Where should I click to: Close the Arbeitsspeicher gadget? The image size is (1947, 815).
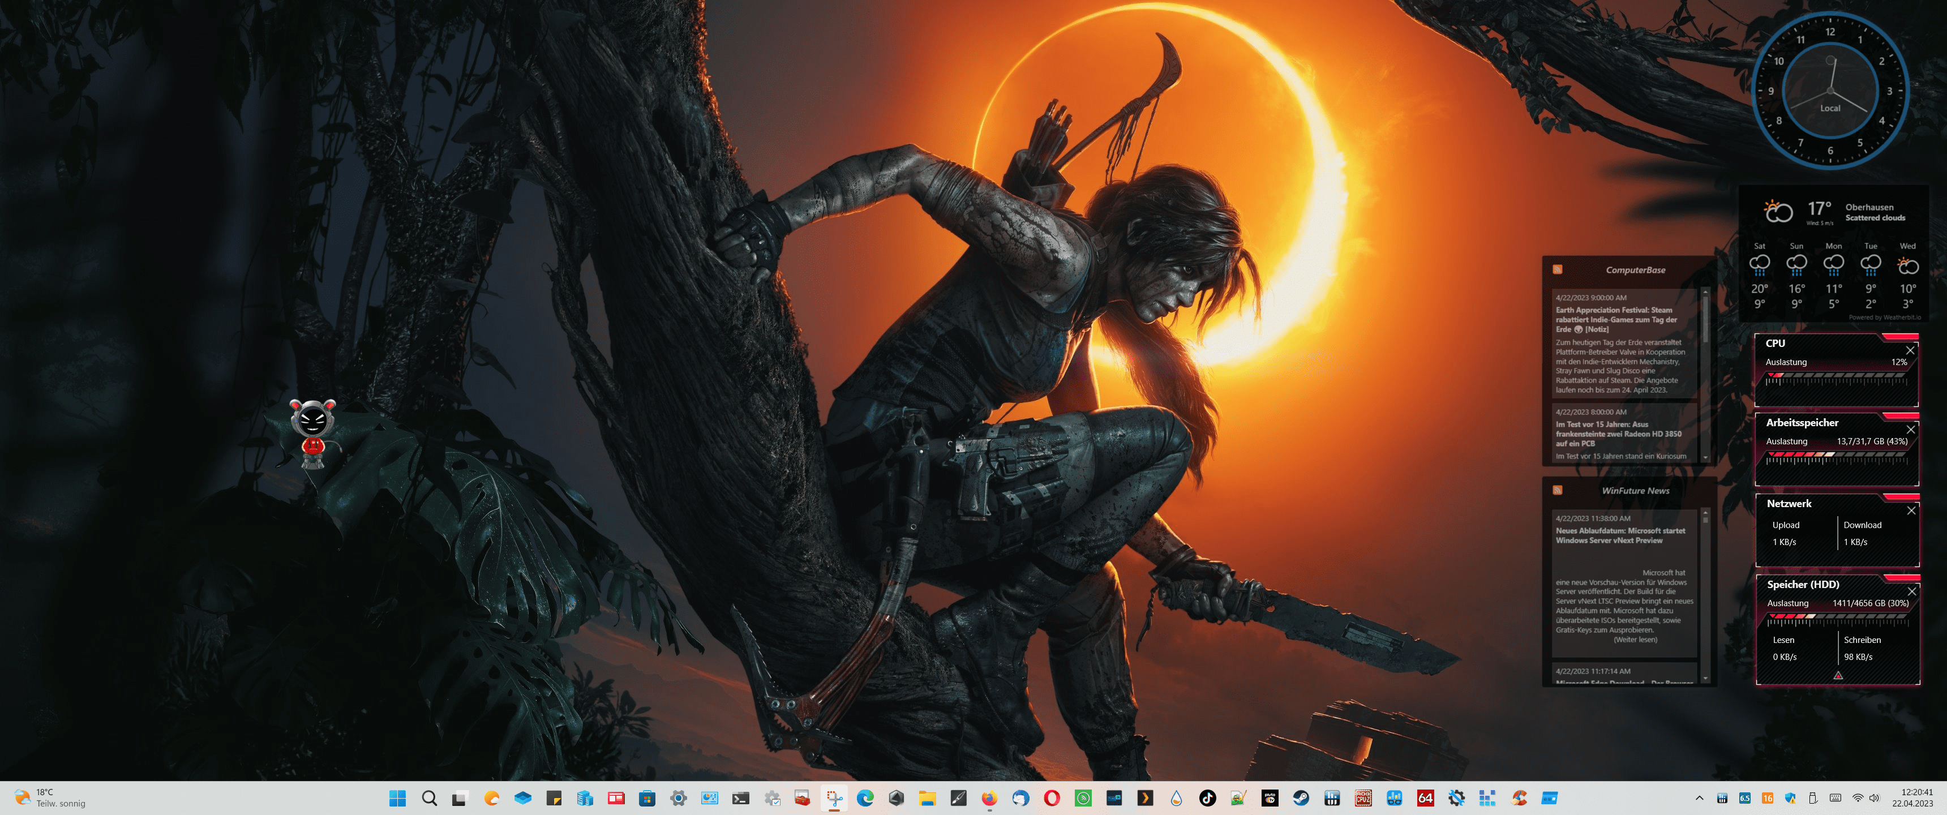pos(1911,430)
